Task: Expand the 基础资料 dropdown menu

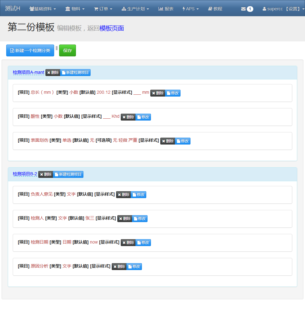Action: [x=43, y=9]
